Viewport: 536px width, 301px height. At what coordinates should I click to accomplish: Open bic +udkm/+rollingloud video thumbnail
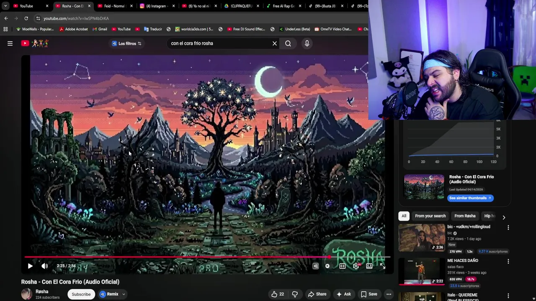tap(422, 237)
